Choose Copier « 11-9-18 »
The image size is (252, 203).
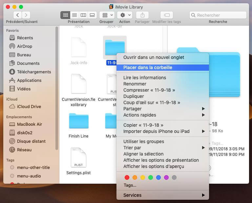tap(163, 125)
